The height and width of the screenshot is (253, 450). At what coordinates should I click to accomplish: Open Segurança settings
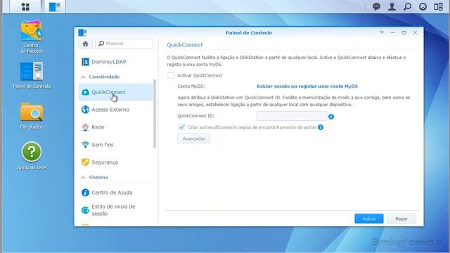pos(115,162)
